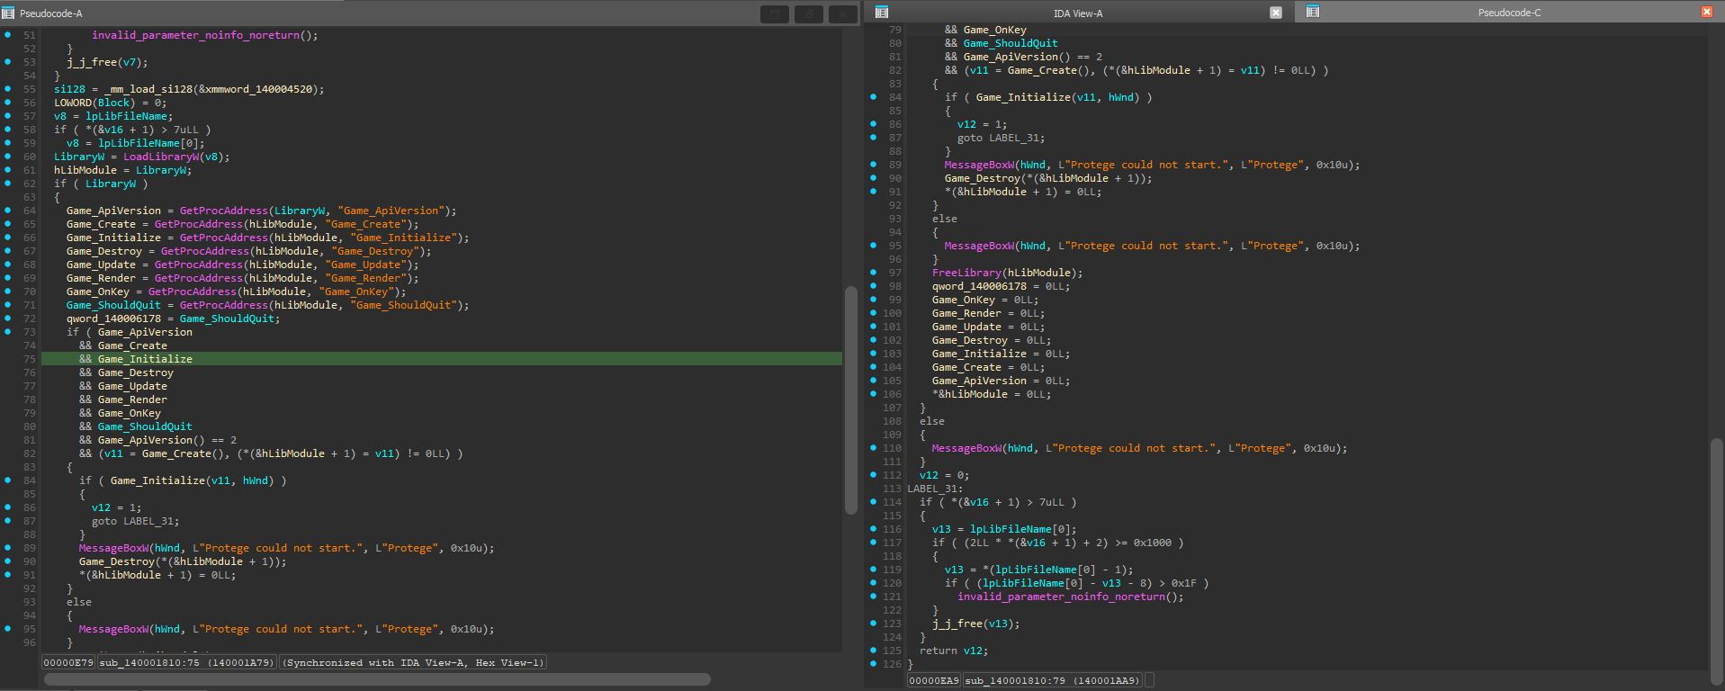This screenshot has height=691, width=1725.
Task: Switch to the Pseudocode-C tab
Action: coord(1509,13)
